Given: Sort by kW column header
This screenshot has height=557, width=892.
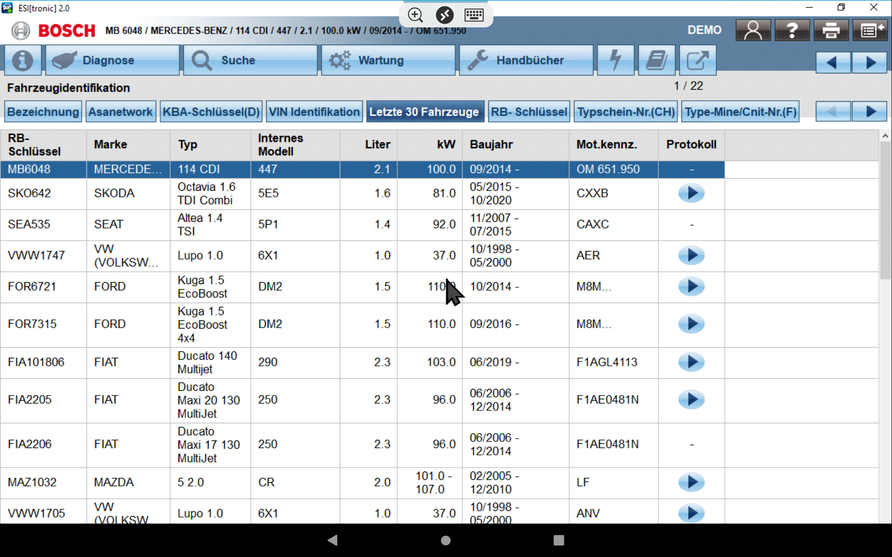Looking at the screenshot, I should click(430, 145).
